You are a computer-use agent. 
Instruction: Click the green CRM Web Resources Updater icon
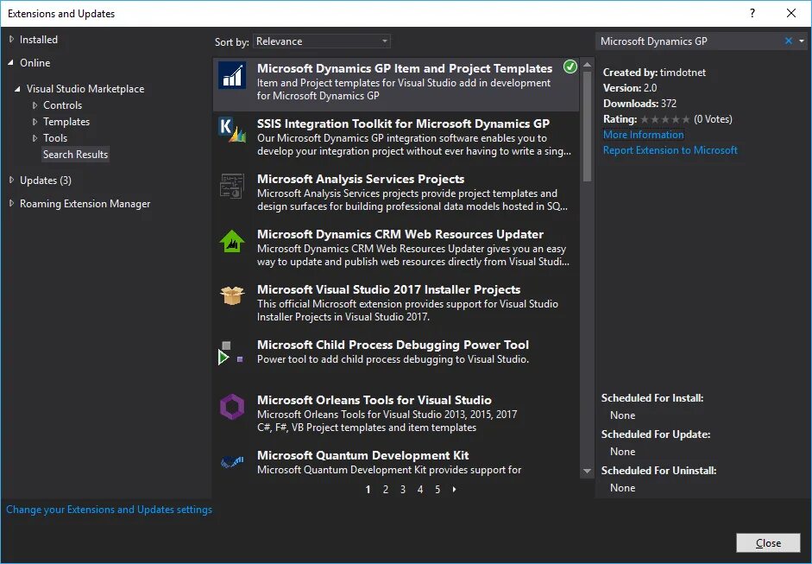232,241
